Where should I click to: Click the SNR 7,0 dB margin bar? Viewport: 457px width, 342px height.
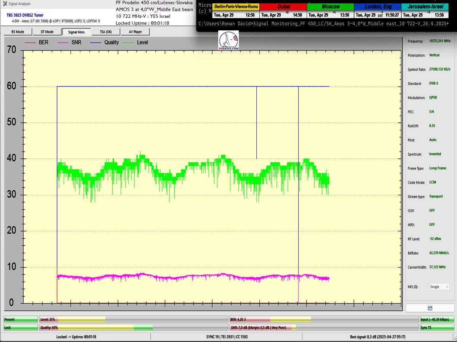[x=324, y=327]
